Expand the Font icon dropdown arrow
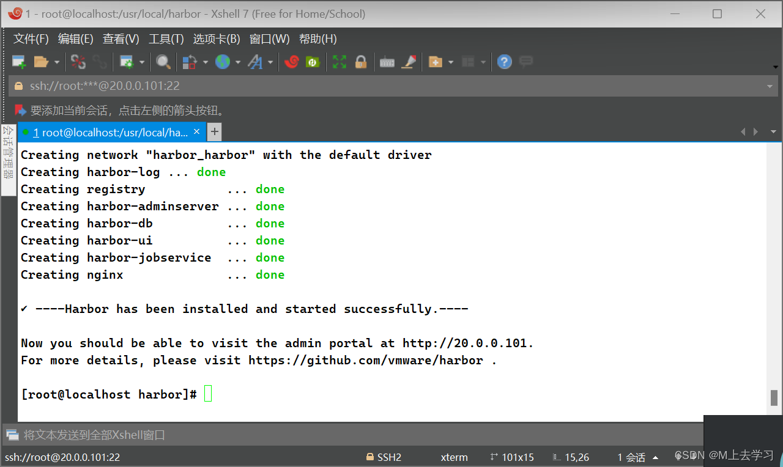 coord(270,62)
